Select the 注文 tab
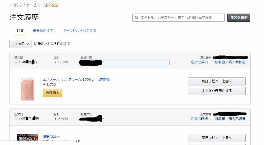Viewport: 264px width, 145px height. (20, 31)
